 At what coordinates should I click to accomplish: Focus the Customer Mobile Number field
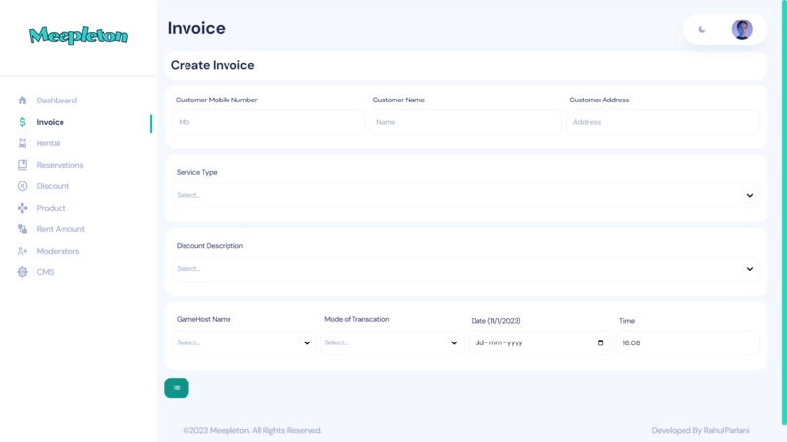(x=269, y=122)
